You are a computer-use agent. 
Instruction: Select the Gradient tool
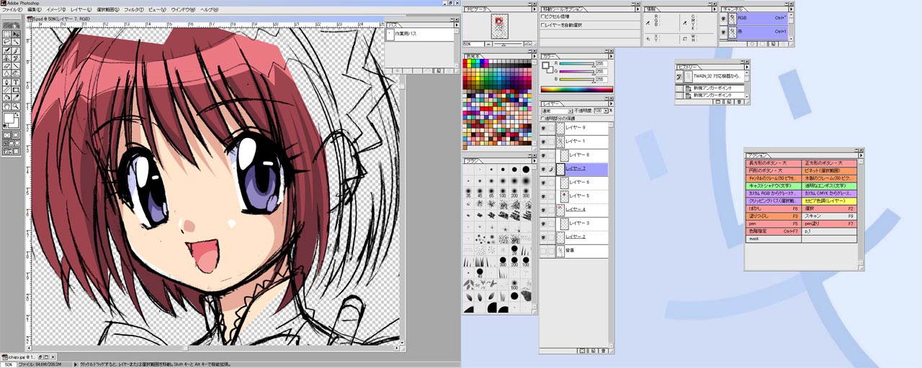coord(16,90)
